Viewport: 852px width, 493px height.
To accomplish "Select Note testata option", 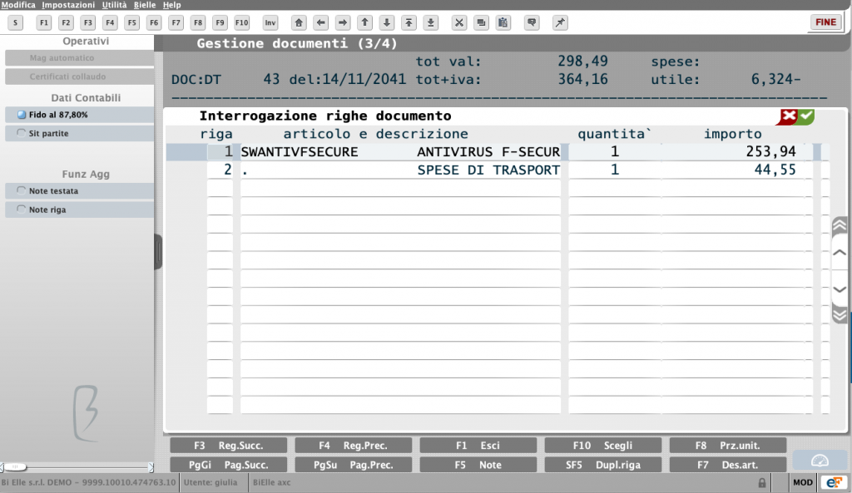I will pos(79,190).
